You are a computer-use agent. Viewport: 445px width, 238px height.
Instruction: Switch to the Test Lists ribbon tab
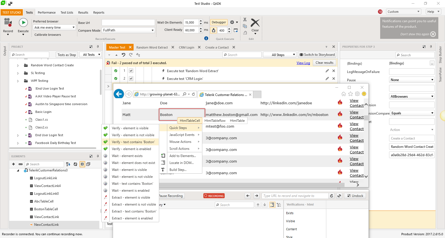click(67, 12)
